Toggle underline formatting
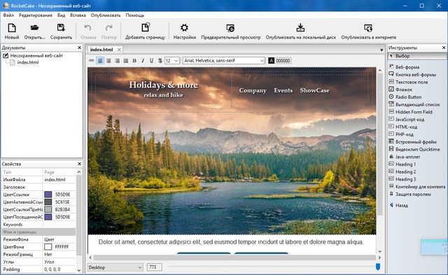448x275 pixels. click(x=151, y=61)
